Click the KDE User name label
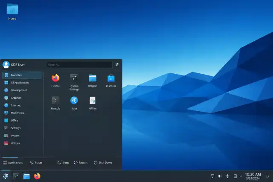 tap(18, 65)
